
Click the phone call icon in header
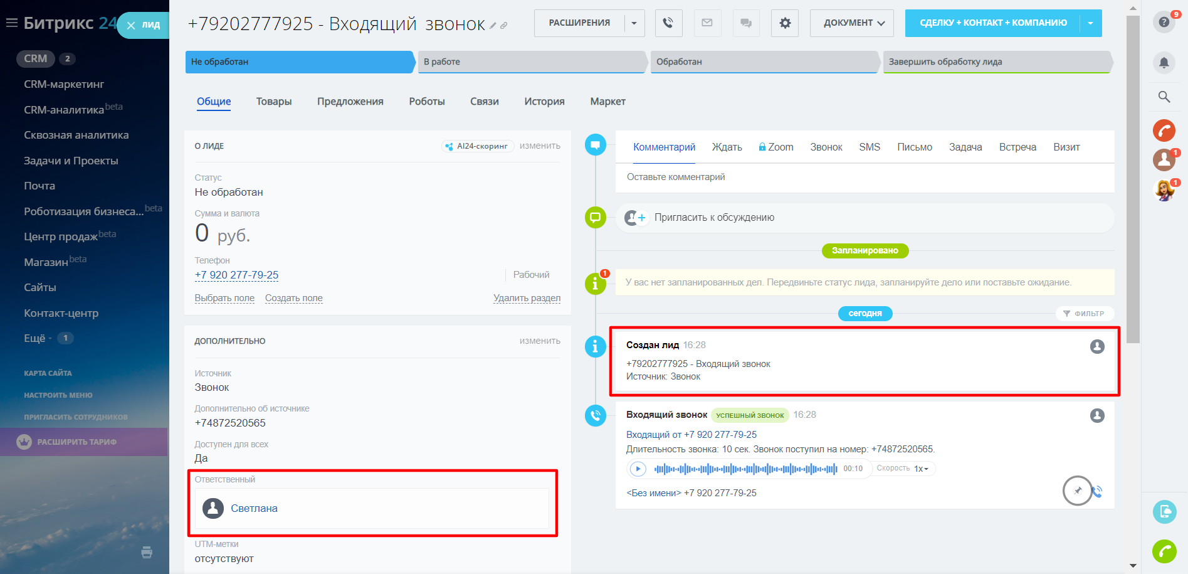pyautogui.click(x=668, y=23)
